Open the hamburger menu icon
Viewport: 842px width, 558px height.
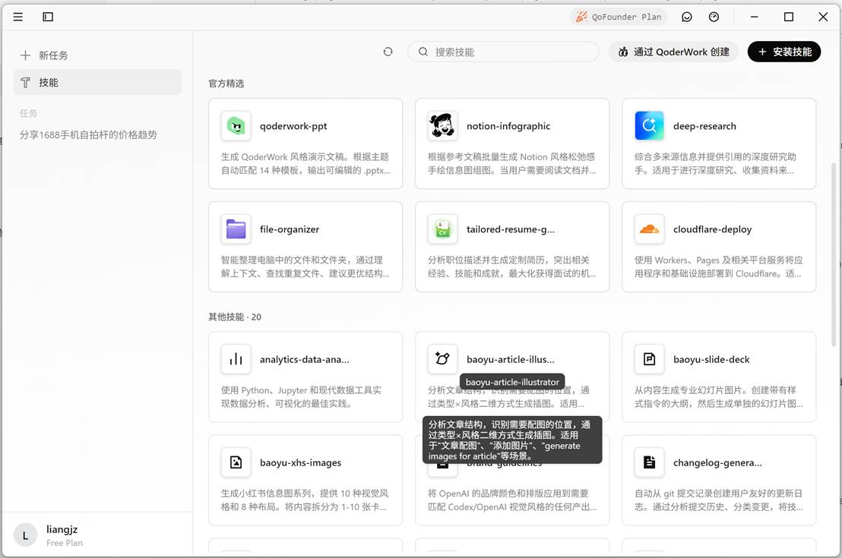(17, 17)
